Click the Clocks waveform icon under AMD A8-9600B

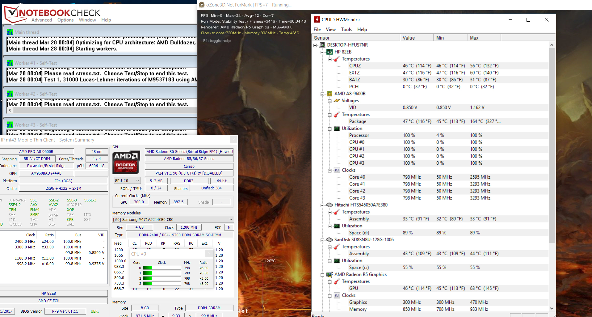337,170
